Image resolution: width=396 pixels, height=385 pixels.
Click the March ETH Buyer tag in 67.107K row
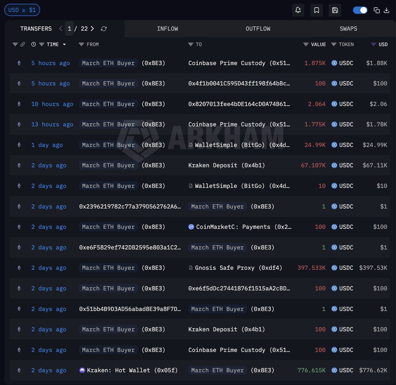(108, 165)
